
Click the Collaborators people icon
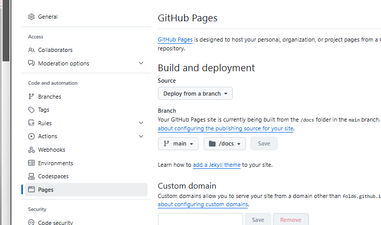(31, 50)
